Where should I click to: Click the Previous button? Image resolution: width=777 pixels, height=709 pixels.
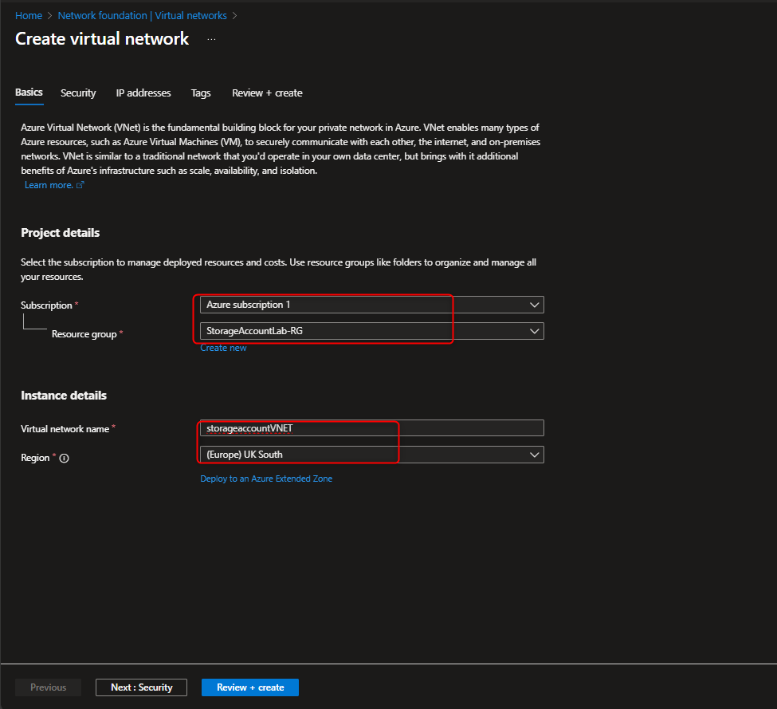click(x=48, y=687)
